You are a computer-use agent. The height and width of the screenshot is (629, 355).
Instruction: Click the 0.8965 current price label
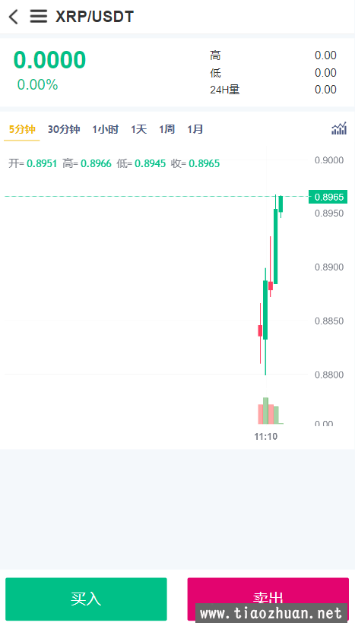[x=328, y=197]
